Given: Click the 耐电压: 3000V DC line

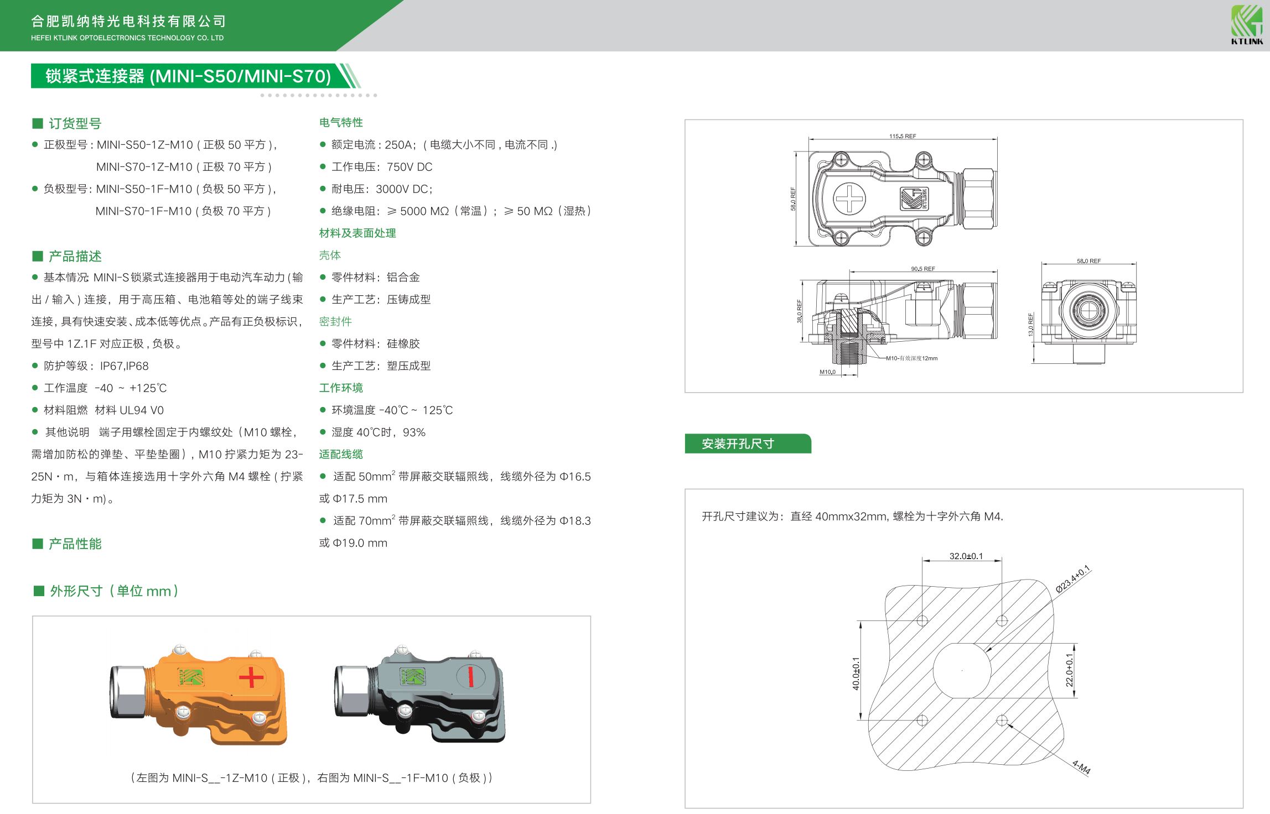Looking at the screenshot, I should (x=382, y=189).
